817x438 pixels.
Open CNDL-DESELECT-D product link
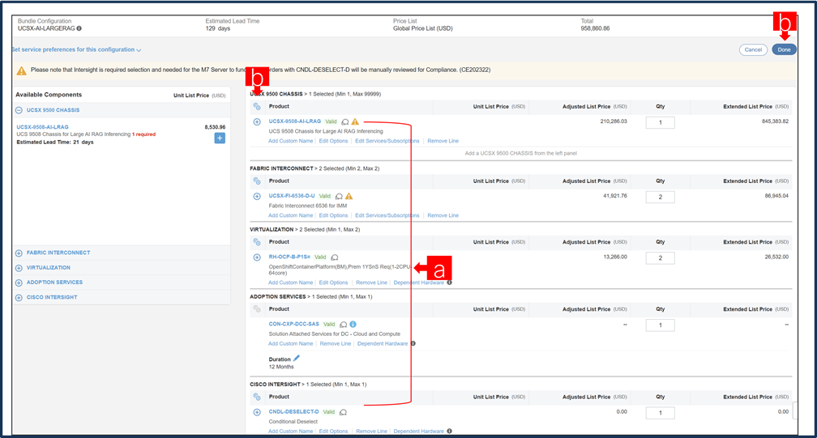(x=294, y=412)
